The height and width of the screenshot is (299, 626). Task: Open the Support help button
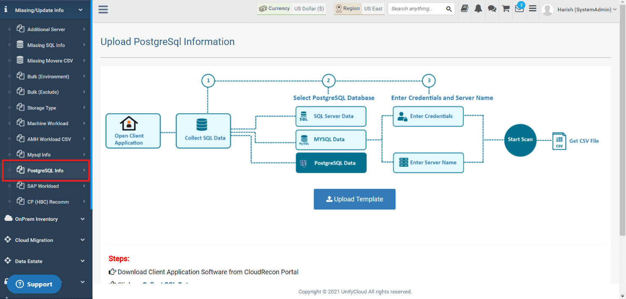pyautogui.click(x=34, y=284)
